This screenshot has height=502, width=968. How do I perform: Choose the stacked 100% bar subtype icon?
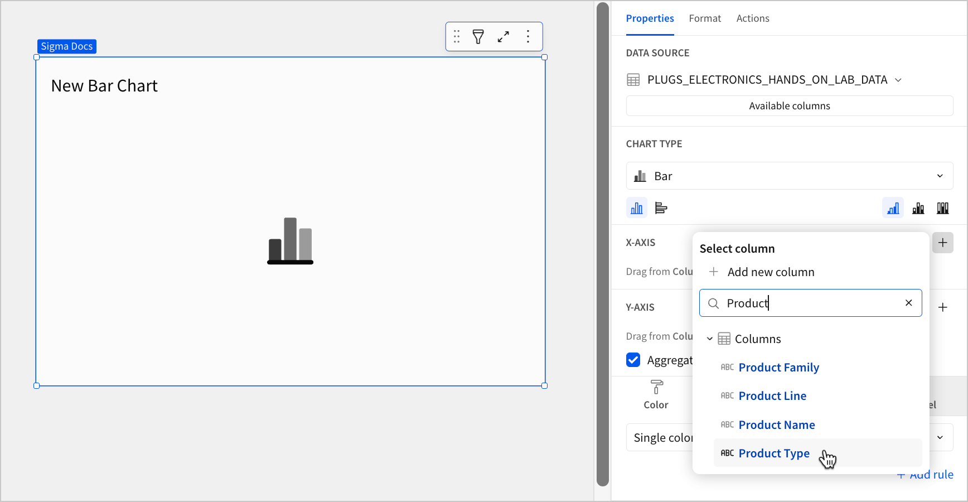pyautogui.click(x=943, y=207)
